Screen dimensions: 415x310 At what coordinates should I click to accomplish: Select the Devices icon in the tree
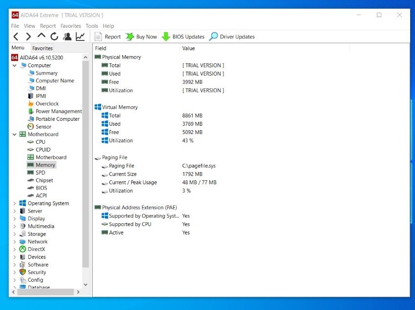pyautogui.click(x=23, y=257)
